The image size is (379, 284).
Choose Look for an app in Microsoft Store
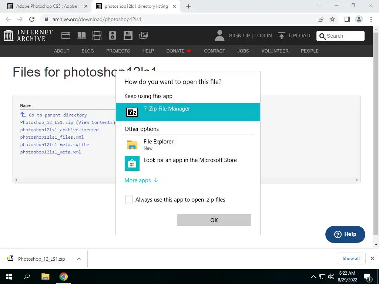188,163
